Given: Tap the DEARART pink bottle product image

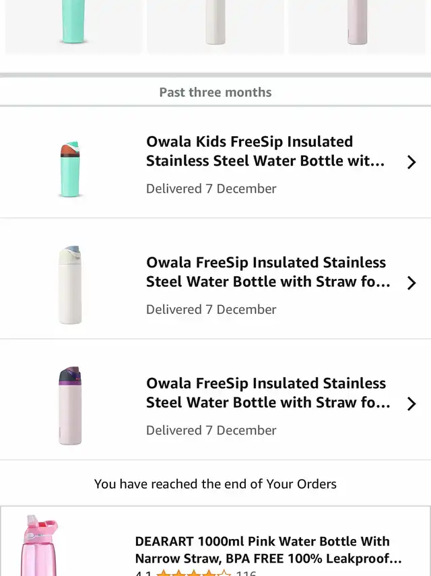Looking at the screenshot, I should (40, 547).
